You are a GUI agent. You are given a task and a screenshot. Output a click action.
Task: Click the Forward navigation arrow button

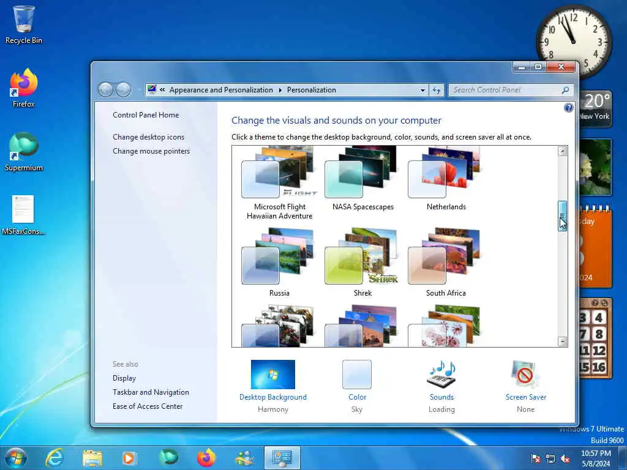tap(123, 90)
